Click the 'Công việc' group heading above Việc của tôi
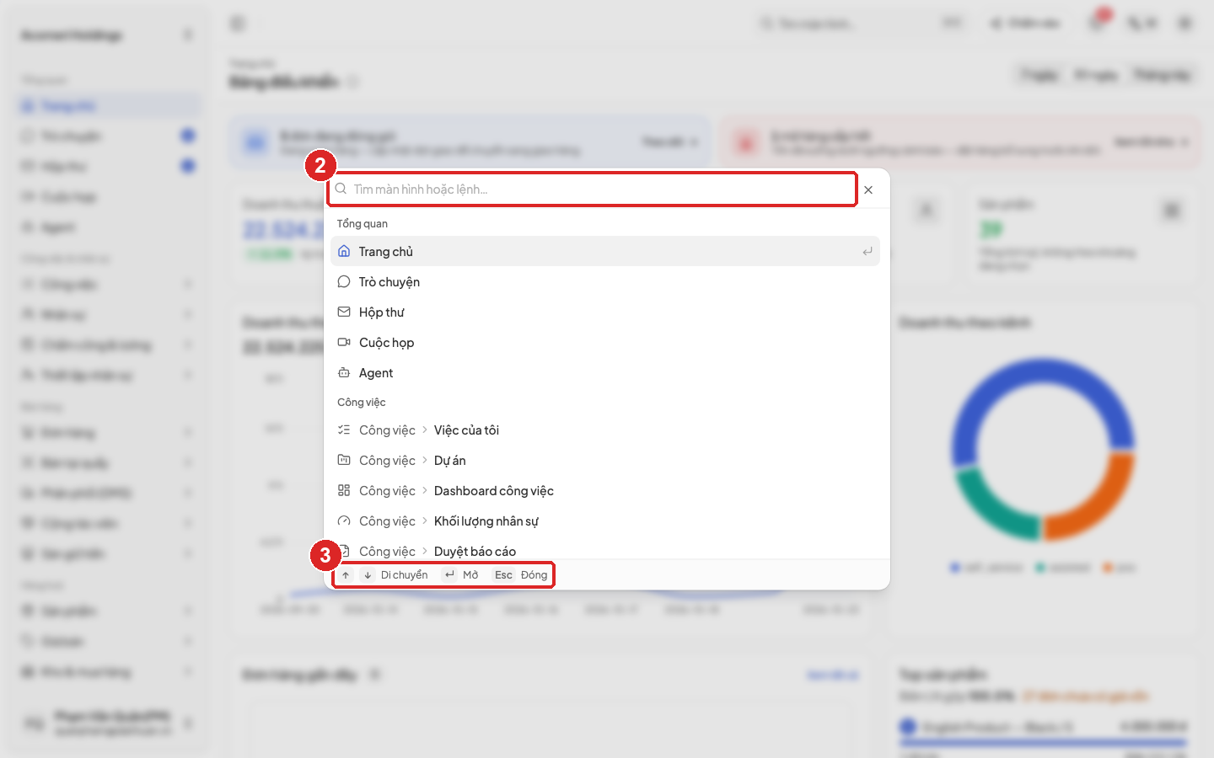The height and width of the screenshot is (758, 1214). click(x=362, y=402)
